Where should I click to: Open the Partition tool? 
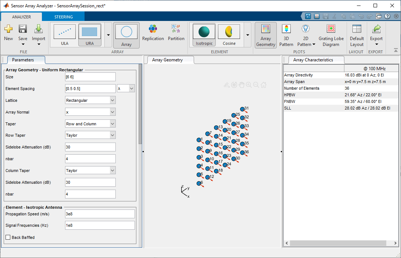[176, 35]
